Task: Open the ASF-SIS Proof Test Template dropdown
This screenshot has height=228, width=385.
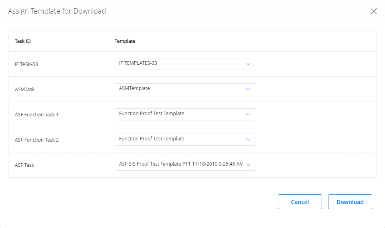Action: click(184, 165)
